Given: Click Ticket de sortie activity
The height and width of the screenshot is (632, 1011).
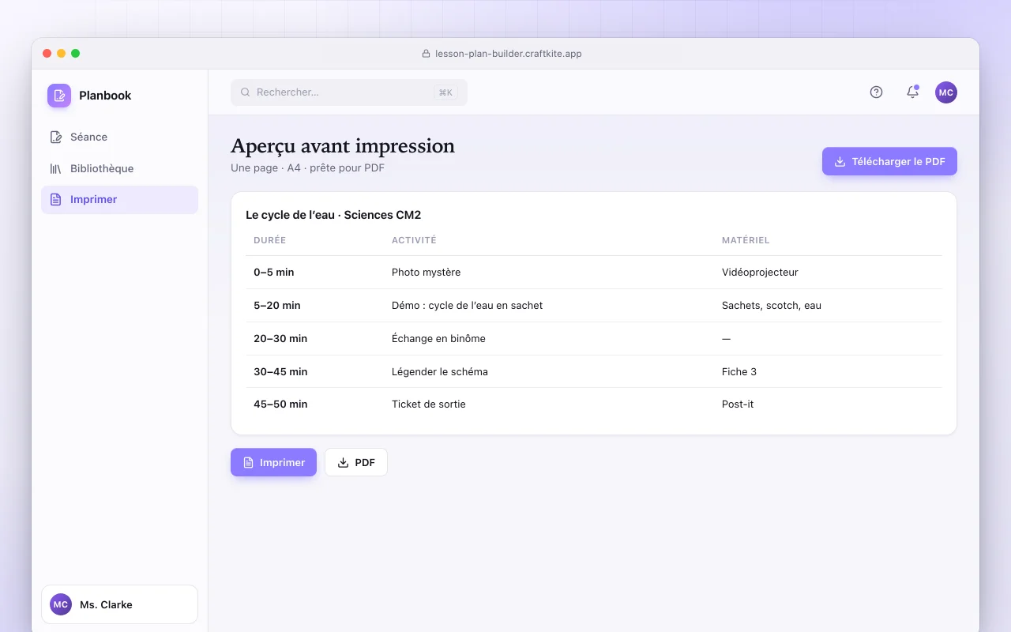Looking at the screenshot, I should 429,404.
